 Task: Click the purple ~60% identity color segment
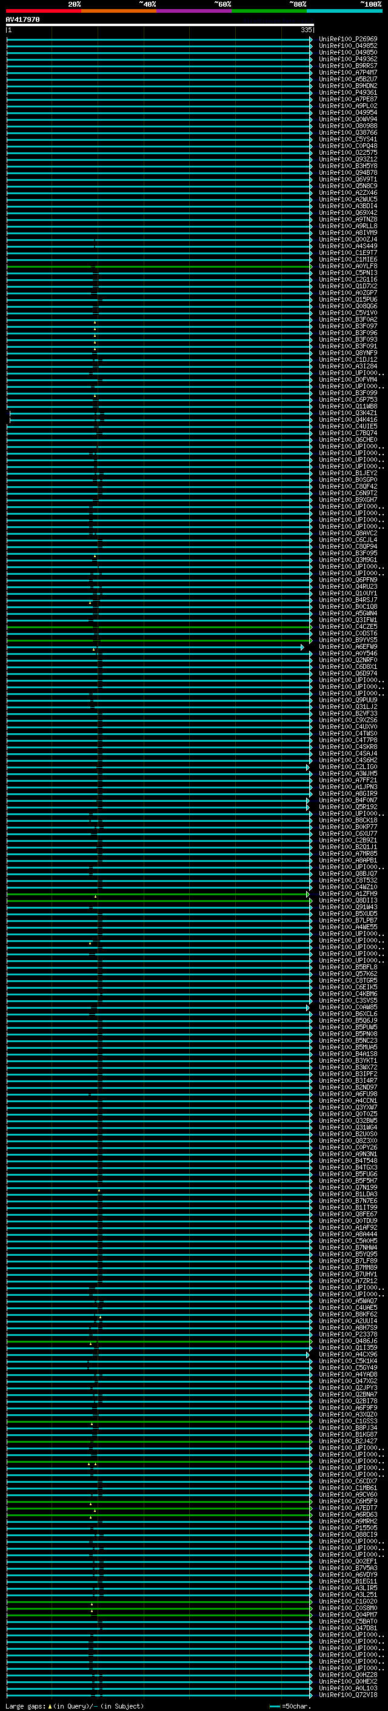click(195, 11)
